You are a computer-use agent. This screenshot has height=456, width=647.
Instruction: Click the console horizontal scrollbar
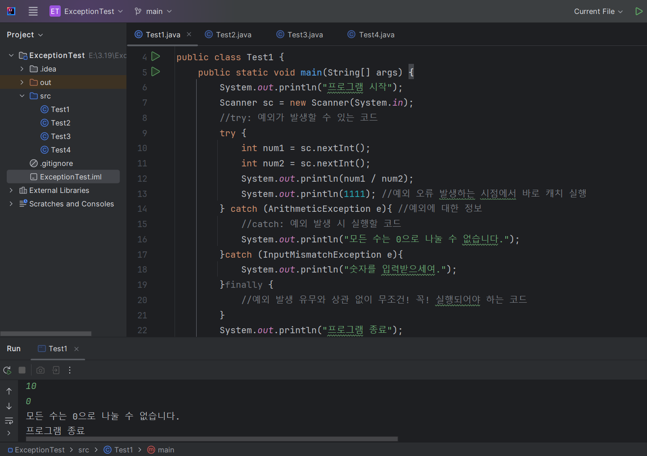(x=211, y=439)
